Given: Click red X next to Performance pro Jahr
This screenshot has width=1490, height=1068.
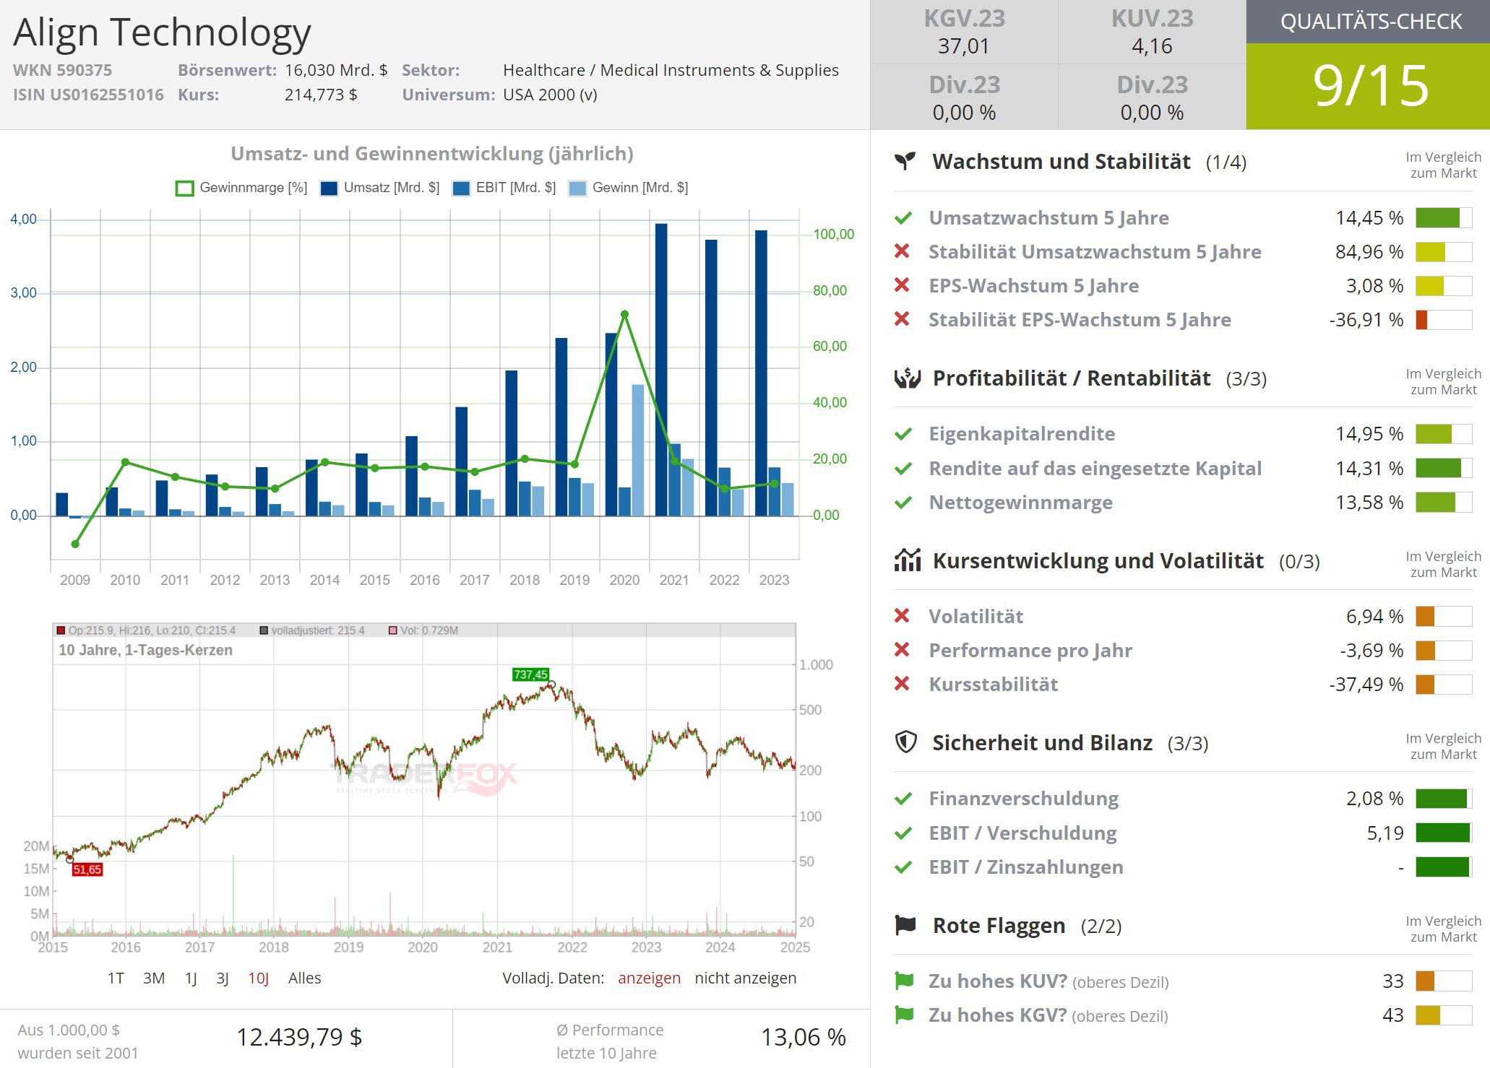Looking at the screenshot, I should point(902,650).
